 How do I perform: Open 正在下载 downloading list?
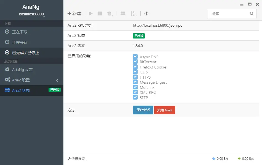32,32
